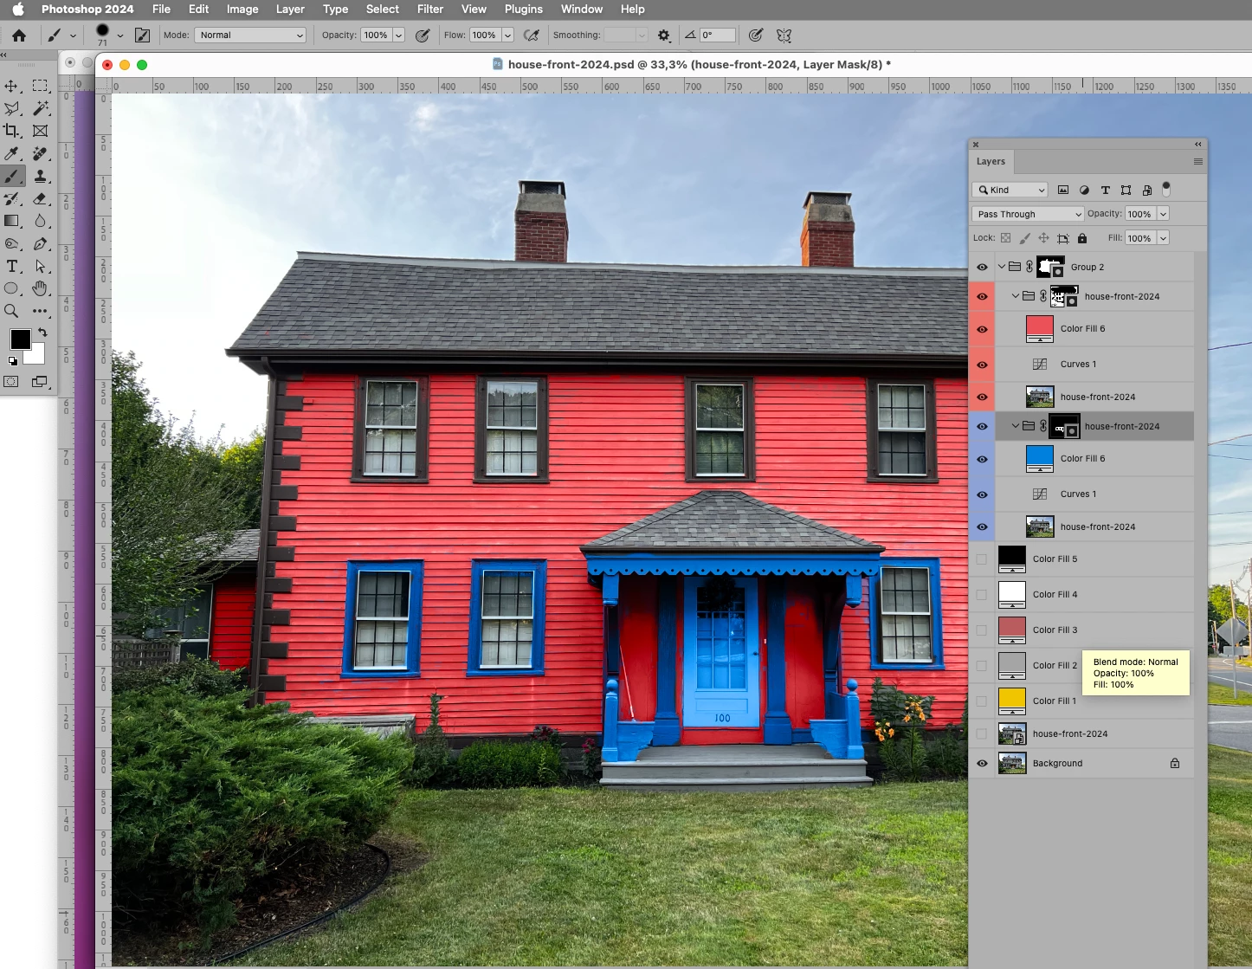The width and height of the screenshot is (1252, 969).
Task: Select the Horizontal Type tool
Action: pyautogui.click(x=11, y=266)
